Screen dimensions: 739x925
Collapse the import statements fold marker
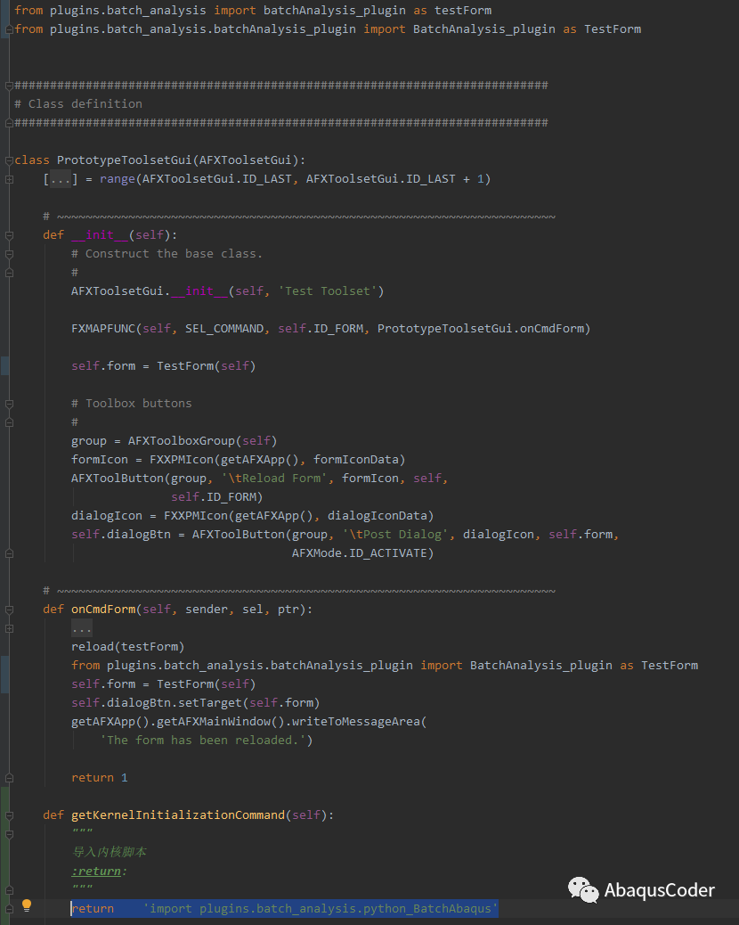click(x=9, y=29)
